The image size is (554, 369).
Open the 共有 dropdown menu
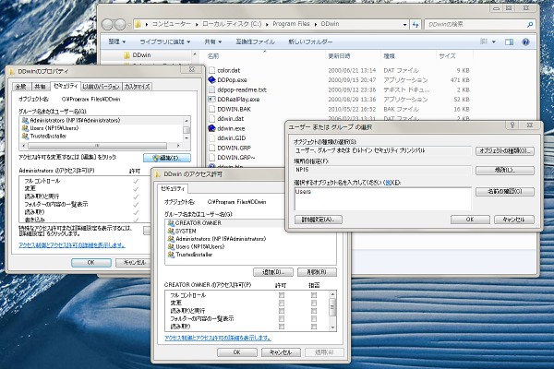pyautogui.click(x=213, y=42)
